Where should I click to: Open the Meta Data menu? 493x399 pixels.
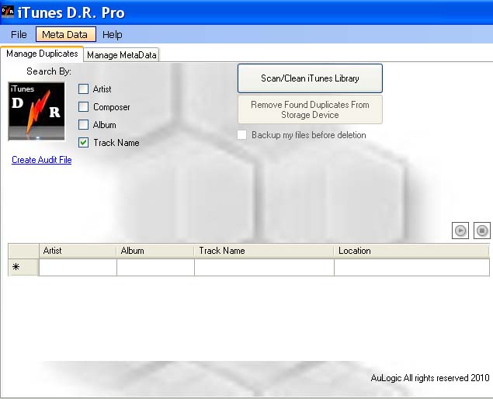tap(66, 34)
